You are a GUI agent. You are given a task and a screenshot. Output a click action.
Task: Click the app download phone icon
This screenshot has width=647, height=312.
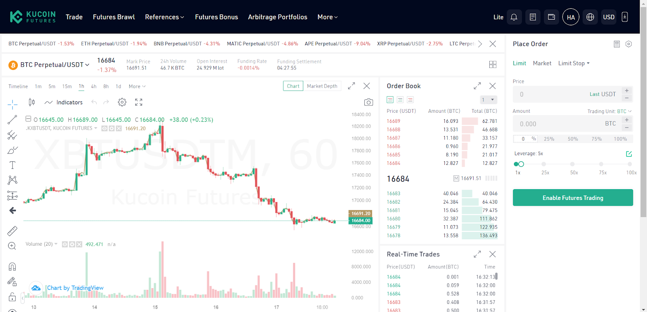pos(625,17)
